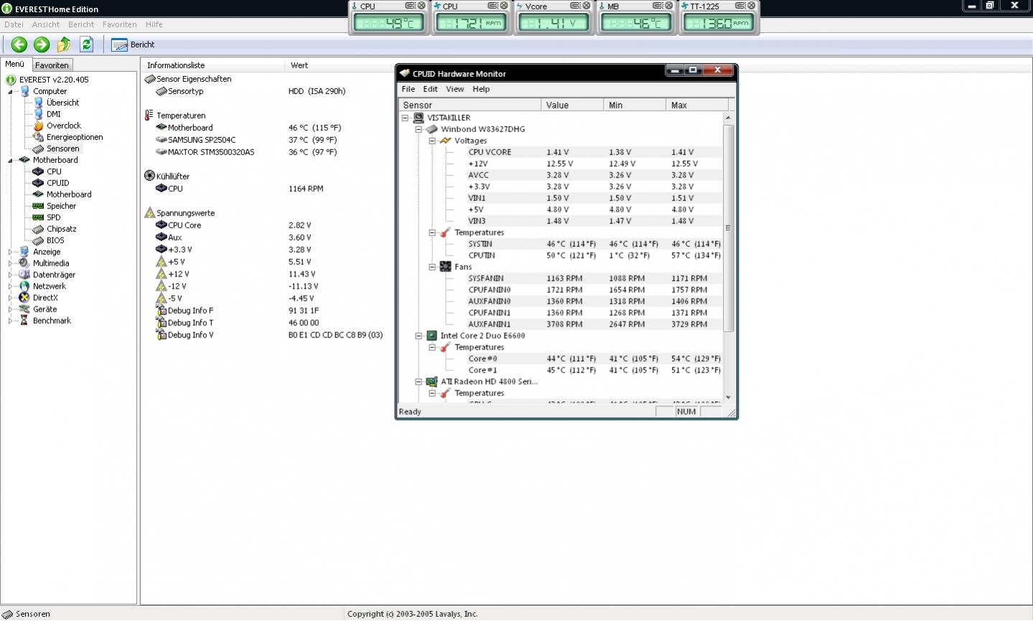Click the green Forward arrow in EVEREST toolbar
Viewport: 1033px width, 621px height.
click(x=42, y=45)
